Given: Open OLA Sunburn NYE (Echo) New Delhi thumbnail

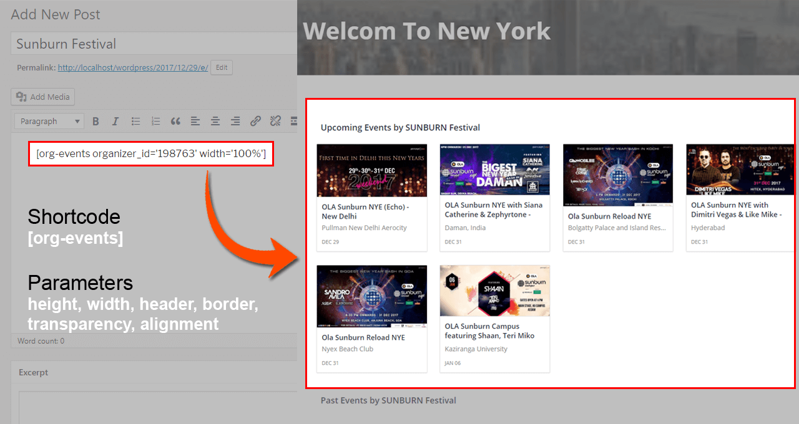Looking at the screenshot, I should [x=371, y=170].
